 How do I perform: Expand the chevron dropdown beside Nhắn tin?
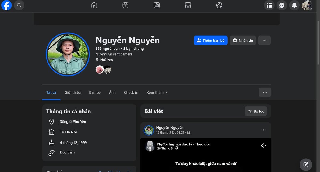click(x=265, y=40)
